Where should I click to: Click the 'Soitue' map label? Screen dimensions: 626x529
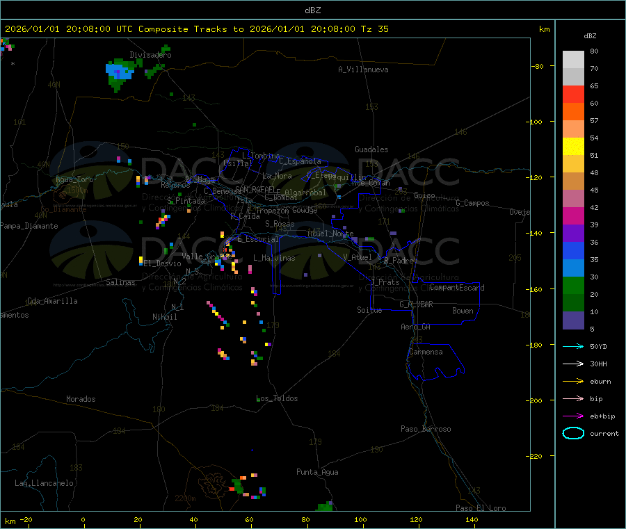369,310
